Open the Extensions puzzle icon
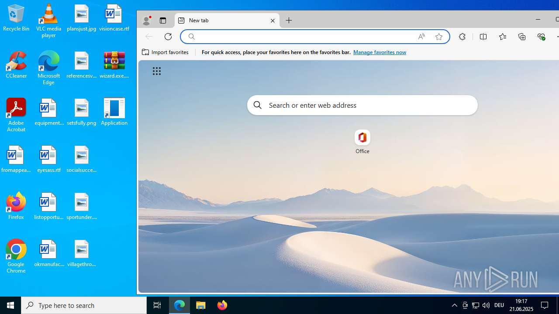Image resolution: width=559 pixels, height=314 pixels. (x=462, y=37)
